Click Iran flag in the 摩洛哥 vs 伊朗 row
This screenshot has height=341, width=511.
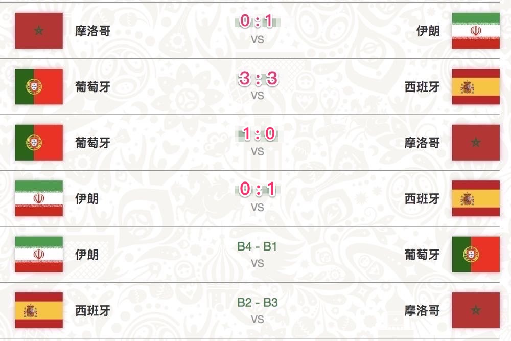point(476,31)
